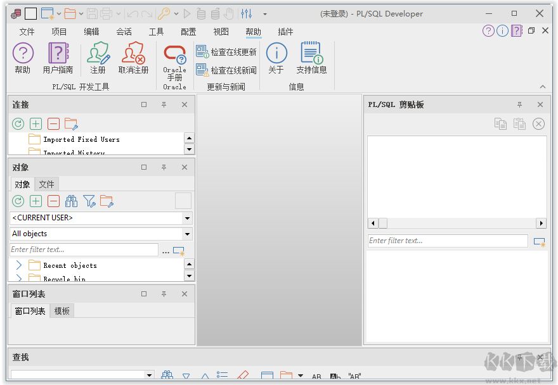Toggle auto-hide pin on 窗口列表 panel
Screen dimensions: 558x385
164,294
